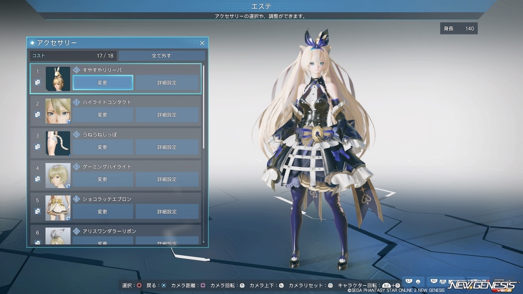
Task: Open 詳細設定 for ショコラッテエプロン
Action: (167, 212)
